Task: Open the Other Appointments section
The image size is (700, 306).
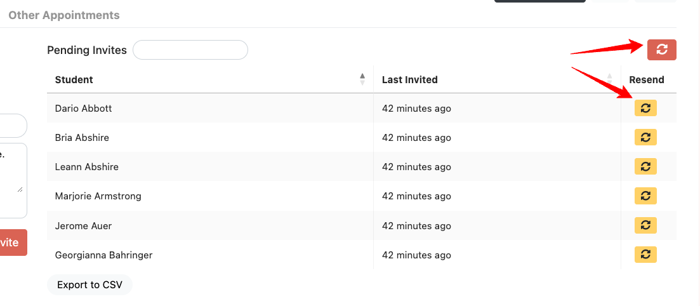Action: point(64,15)
